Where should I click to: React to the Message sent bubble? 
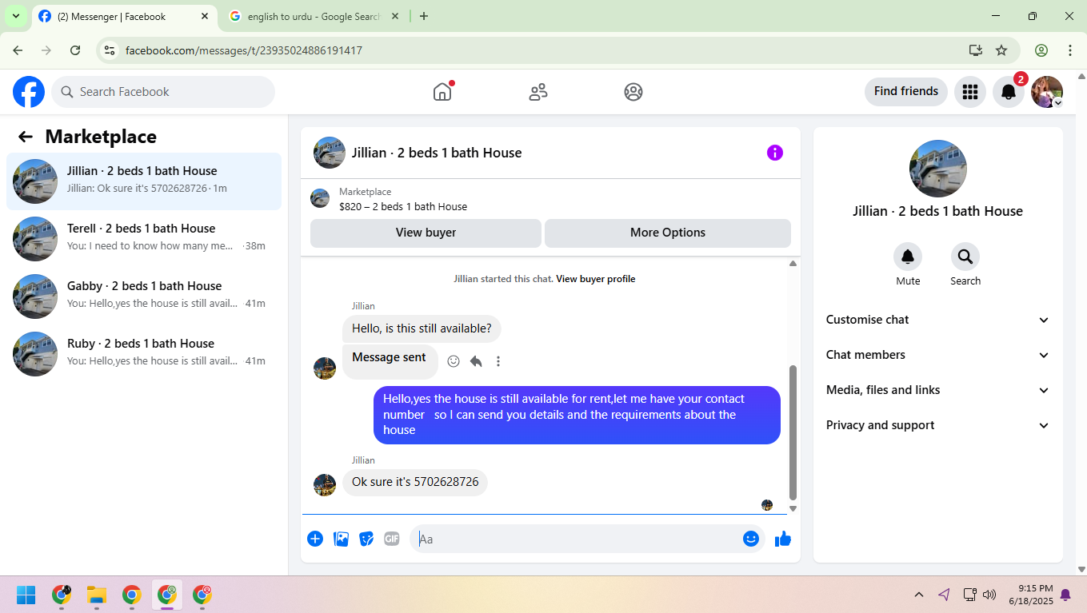point(454,361)
